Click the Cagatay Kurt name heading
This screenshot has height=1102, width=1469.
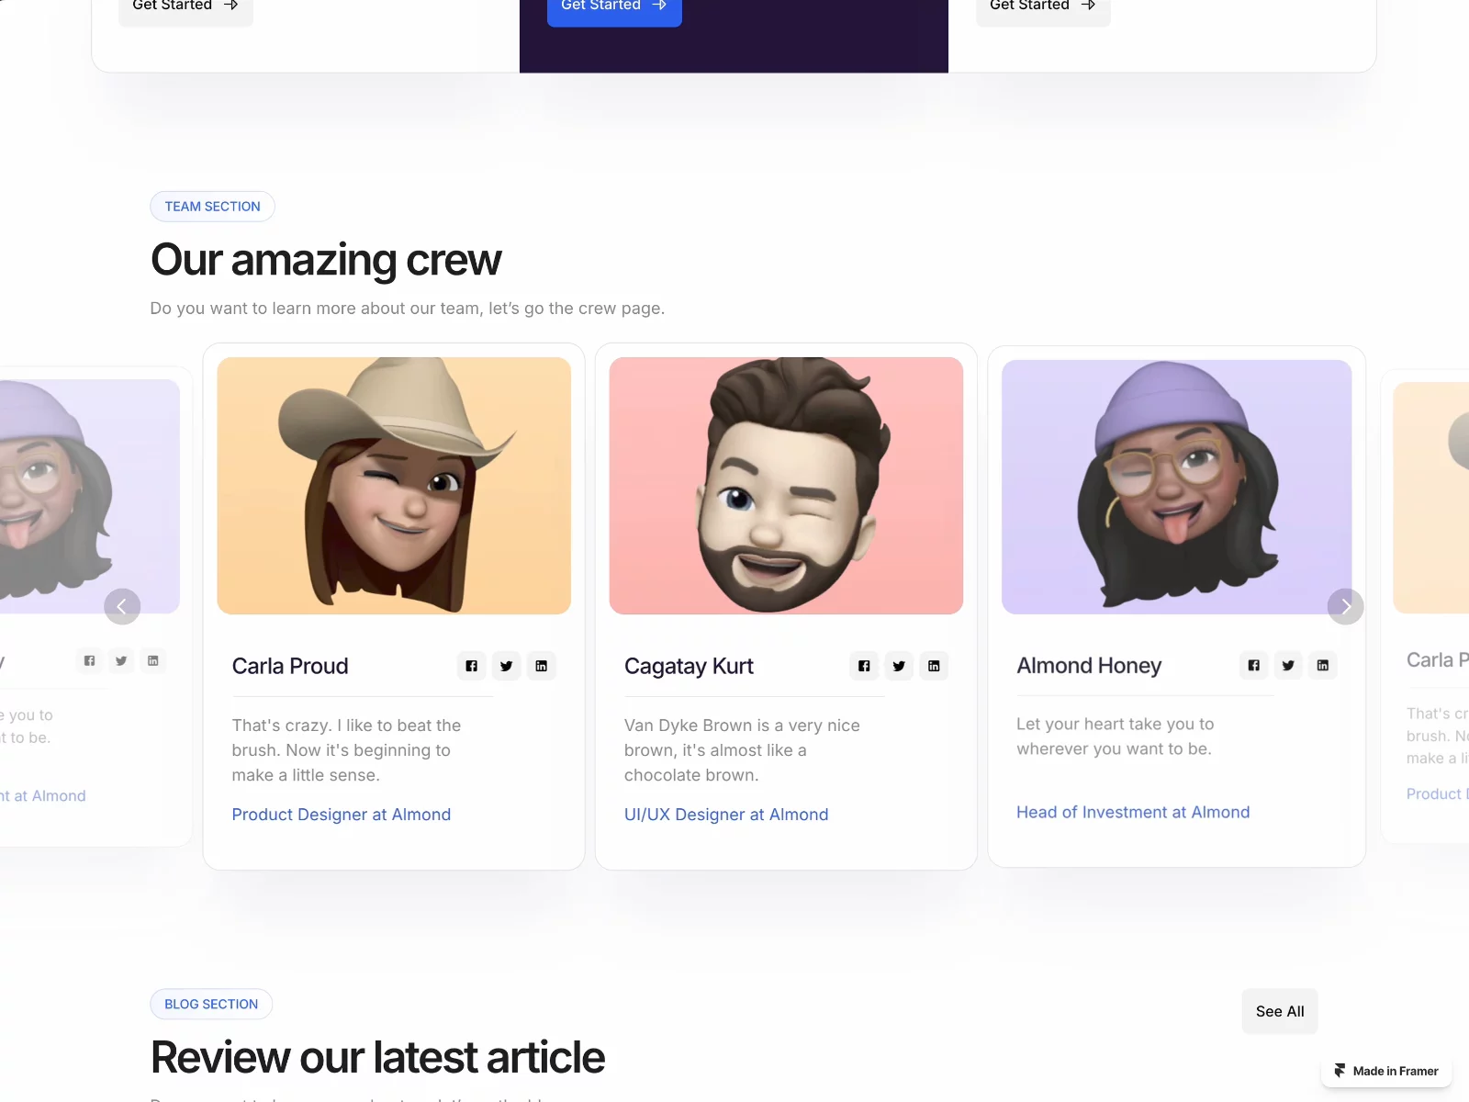point(689,666)
